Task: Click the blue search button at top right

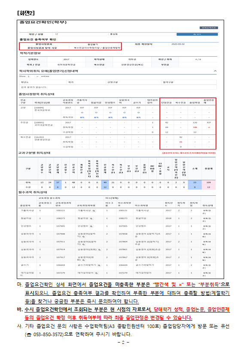Action: click(197, 34)
